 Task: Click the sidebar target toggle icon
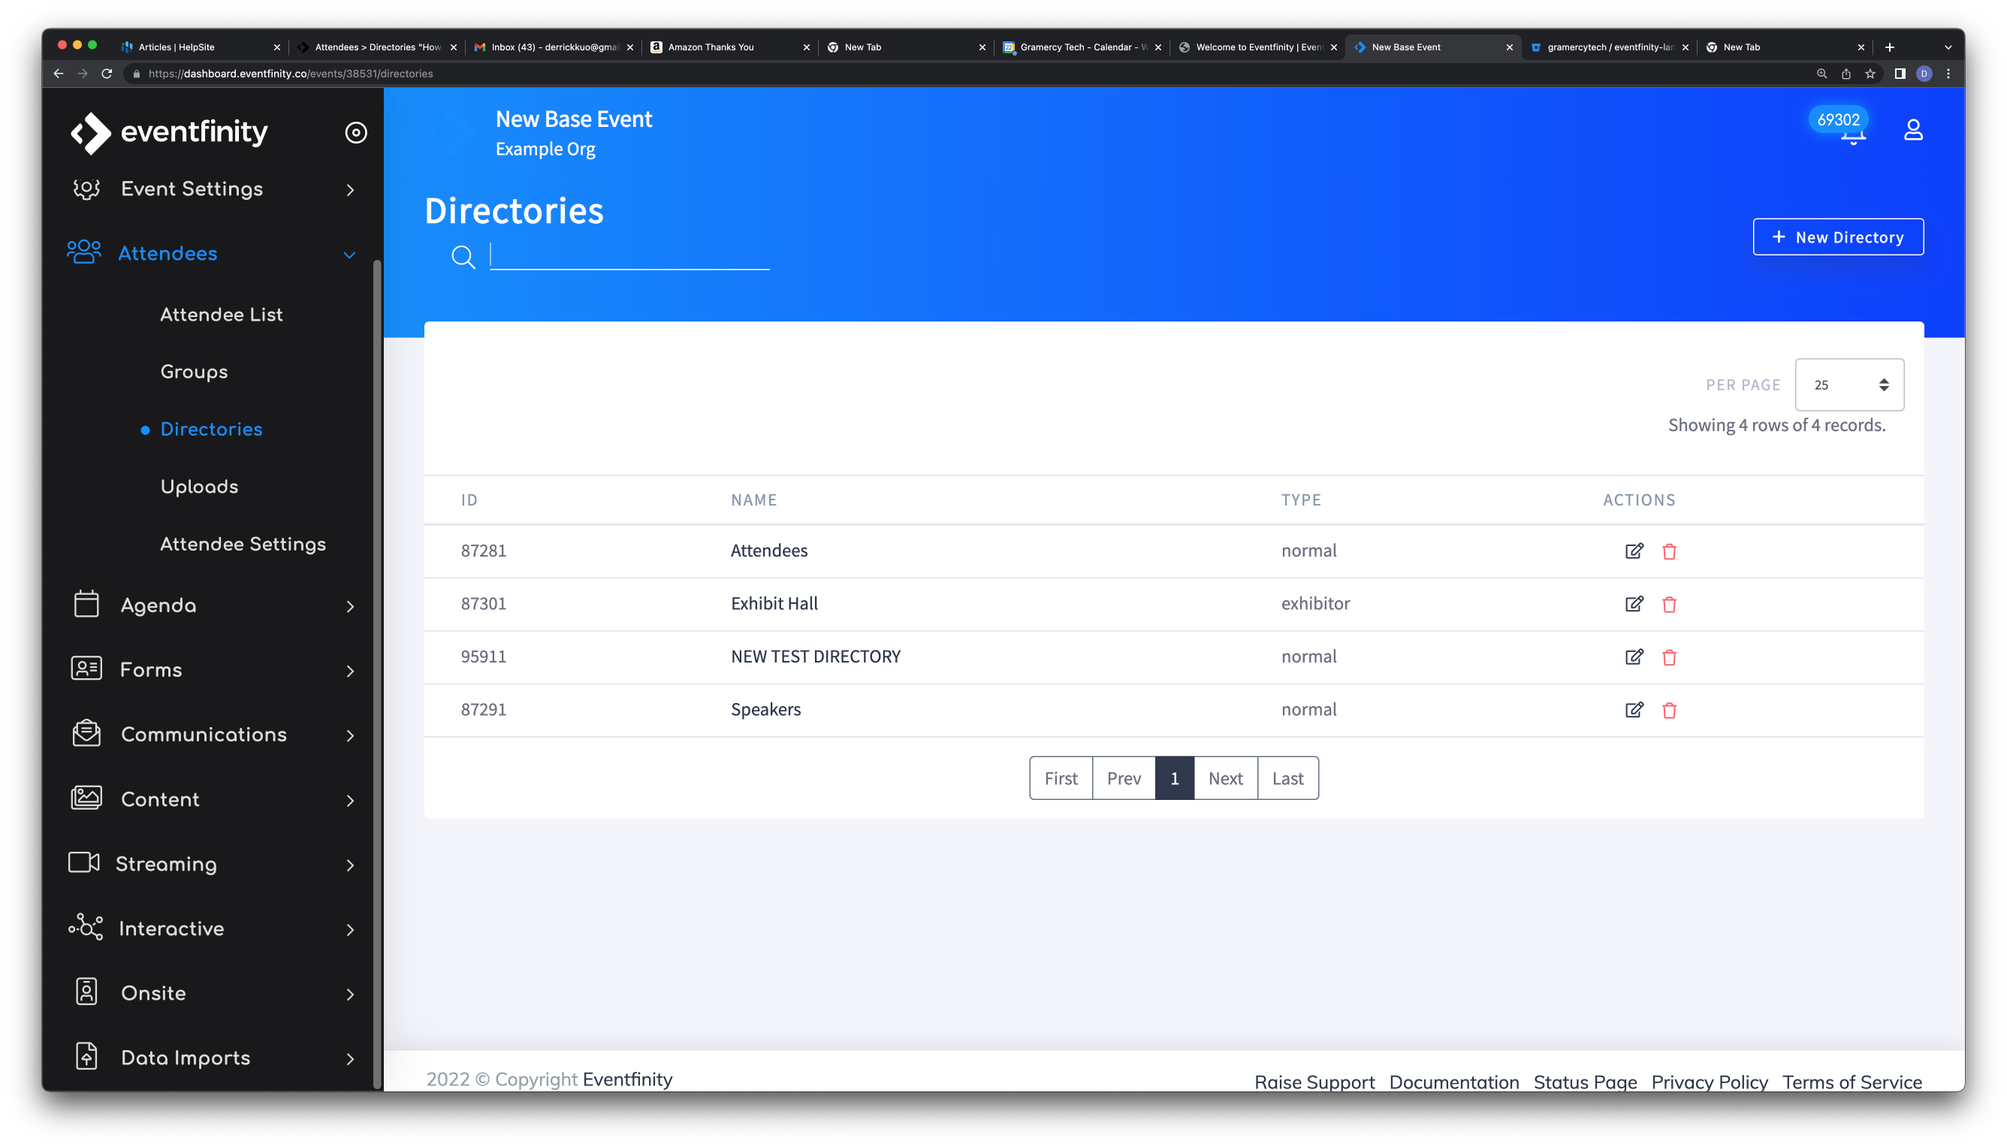(x=356, y=132)
